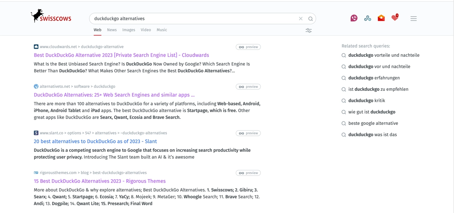Preview the AlternativeTo result

pyautogui.click(x=248, y=87)
